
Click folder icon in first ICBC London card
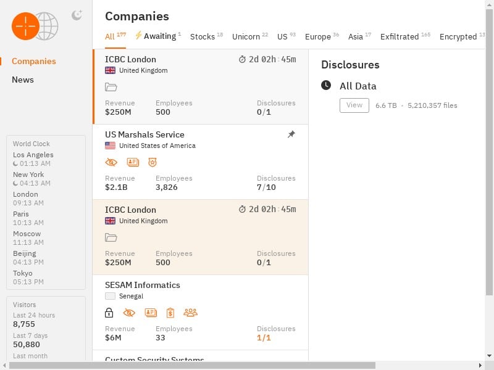coord(111,87)
